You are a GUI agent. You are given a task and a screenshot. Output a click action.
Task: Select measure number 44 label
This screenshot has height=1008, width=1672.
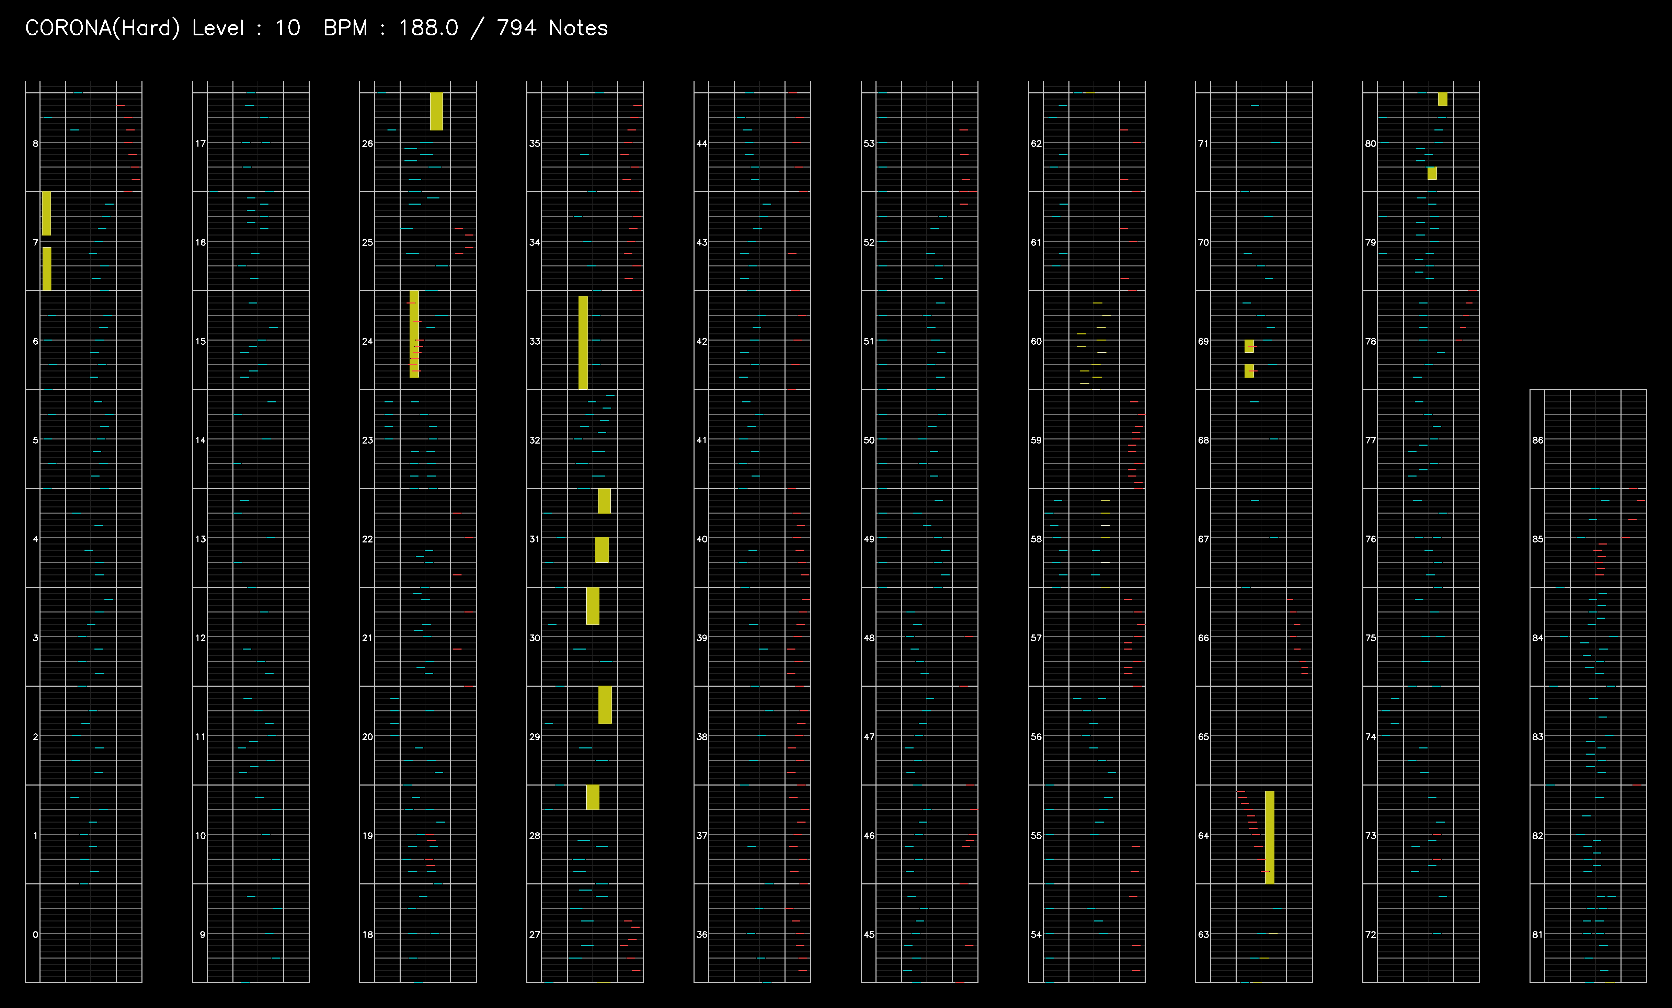click(x=702, y=143)
